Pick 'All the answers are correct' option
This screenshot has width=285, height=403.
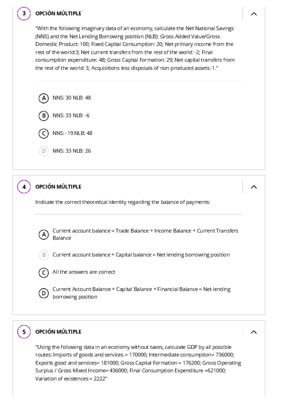[44, 272]
